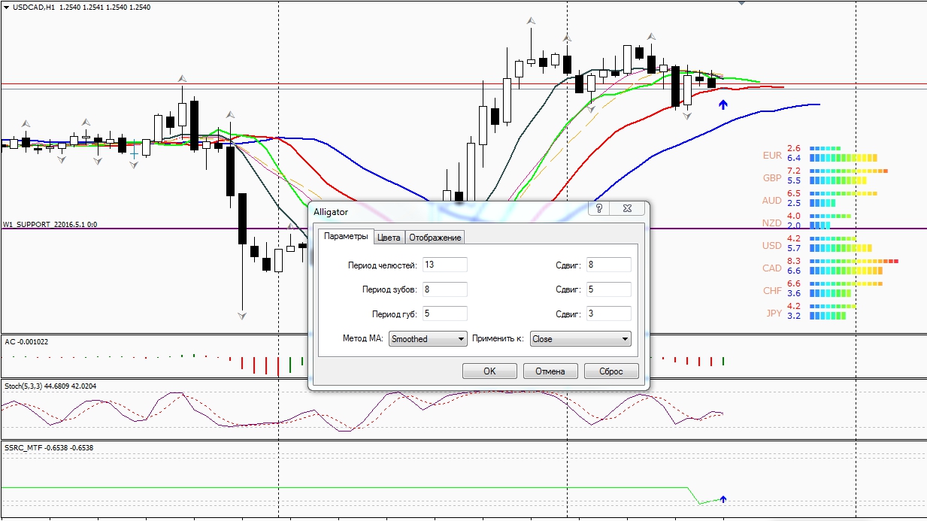Click the USD currency strength label

click(x=772, y=246)
